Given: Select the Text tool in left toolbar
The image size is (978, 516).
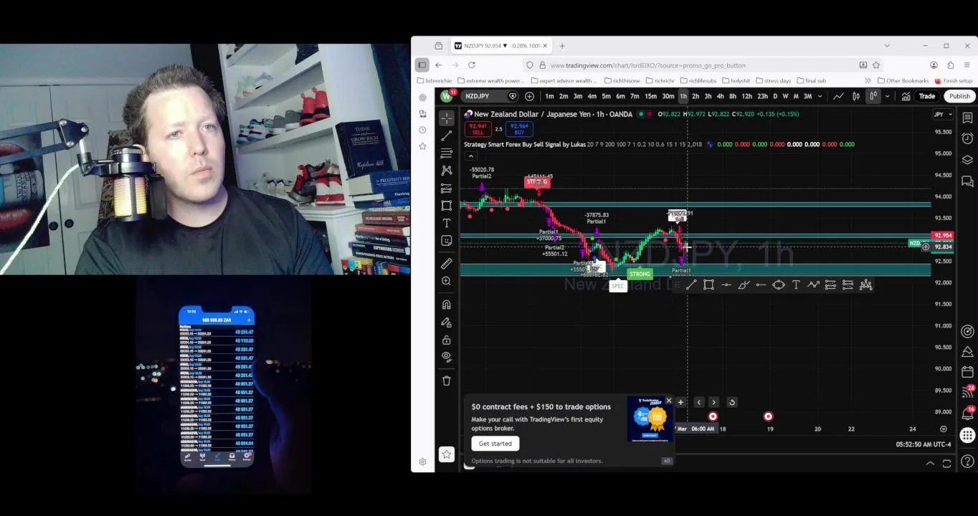Looking at the screenshot, I should coord(447,223).
